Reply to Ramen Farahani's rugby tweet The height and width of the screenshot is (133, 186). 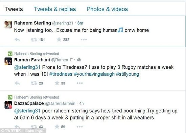click(17, 83)
